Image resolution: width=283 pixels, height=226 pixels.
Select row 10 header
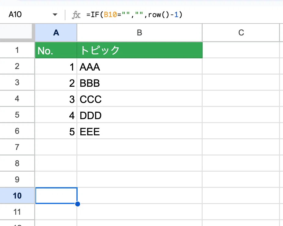[x=17, y=196]
